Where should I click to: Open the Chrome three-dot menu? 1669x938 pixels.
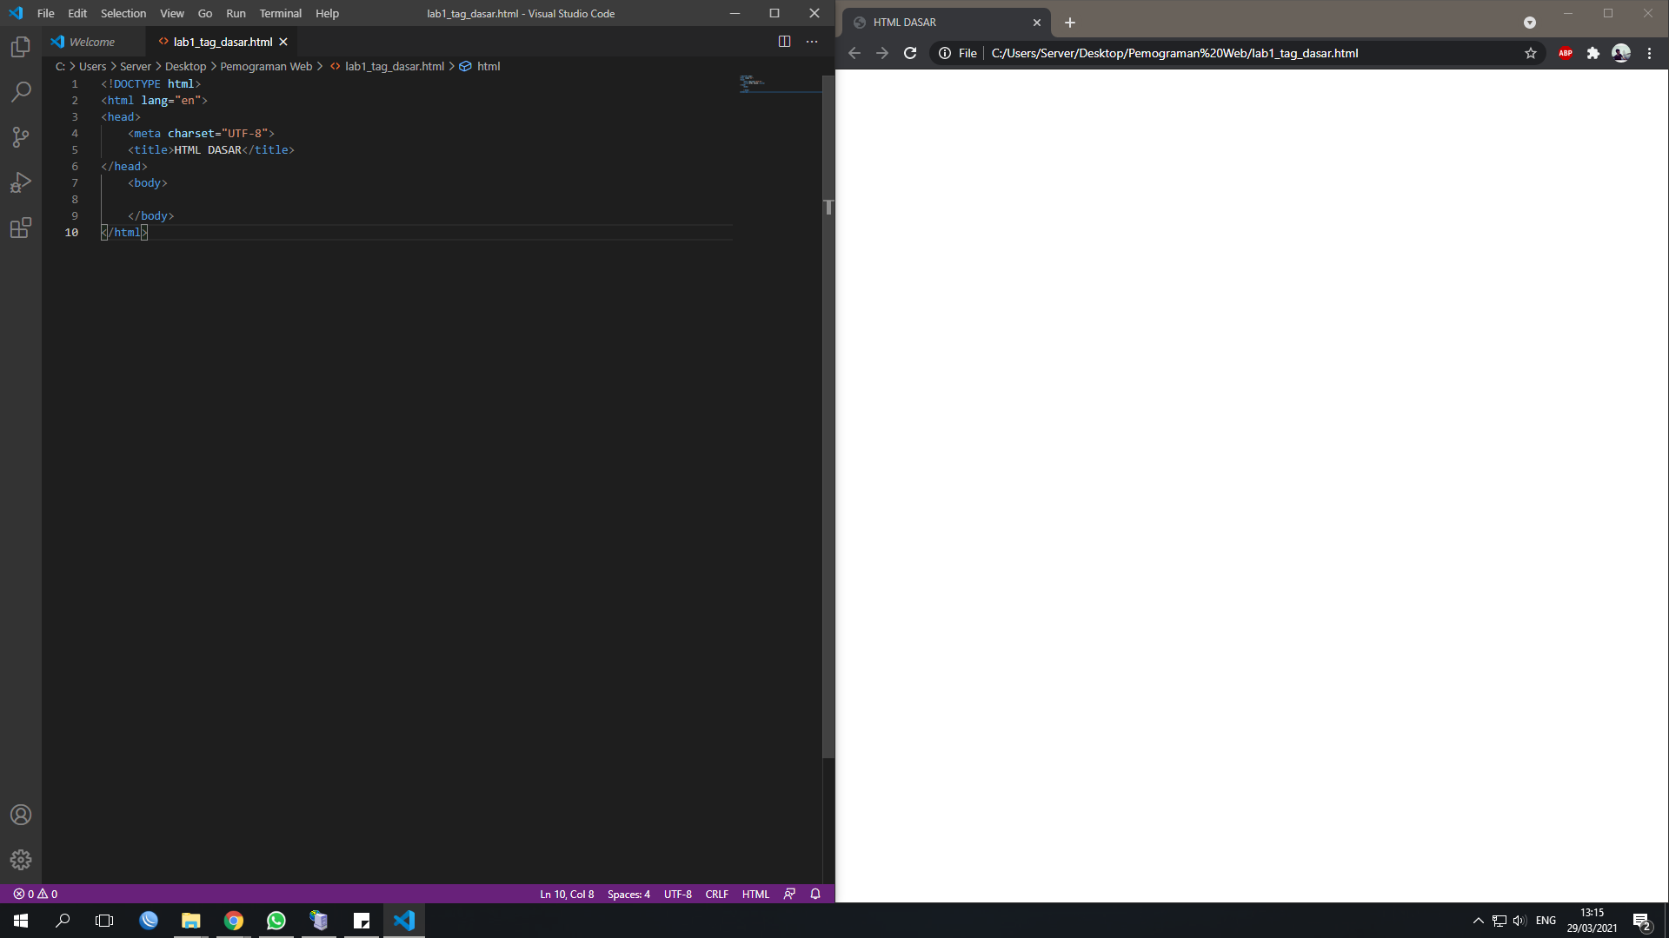pos(1649,53)
